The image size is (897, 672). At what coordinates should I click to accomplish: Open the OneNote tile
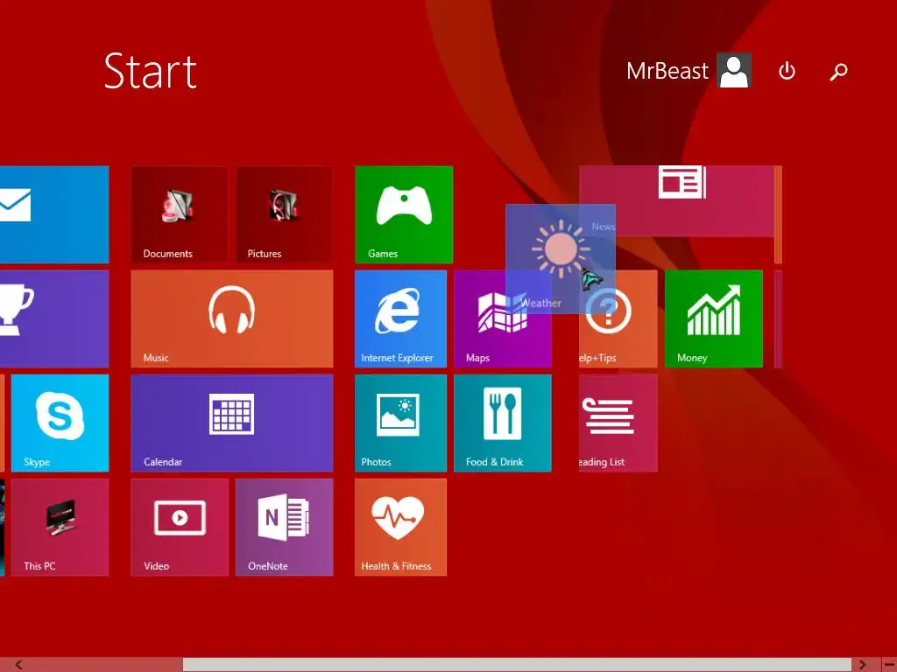pos(285,527)
